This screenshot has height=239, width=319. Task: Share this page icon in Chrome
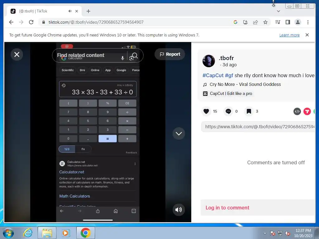pos(255,22)
